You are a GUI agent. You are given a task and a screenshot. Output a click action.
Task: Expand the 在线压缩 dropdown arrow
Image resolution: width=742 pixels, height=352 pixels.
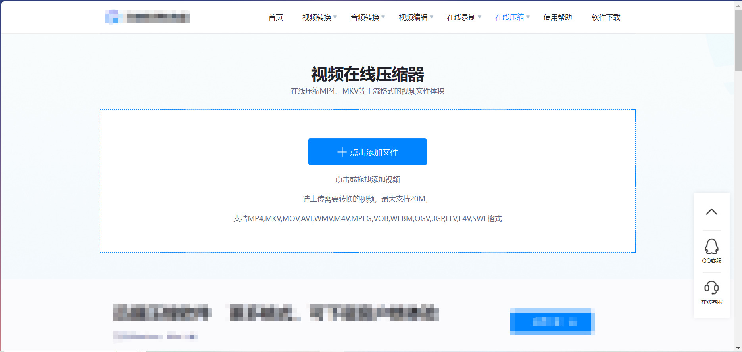pos(528,17)
